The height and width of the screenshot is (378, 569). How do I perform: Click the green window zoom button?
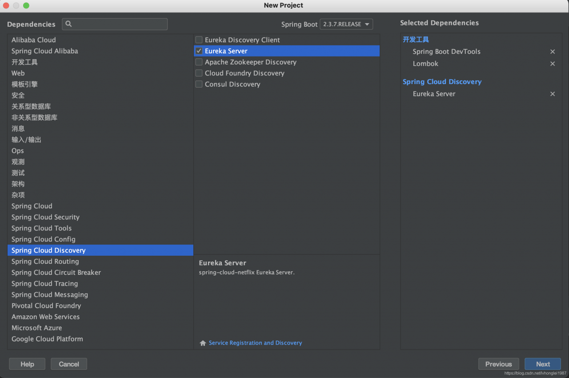26,5
